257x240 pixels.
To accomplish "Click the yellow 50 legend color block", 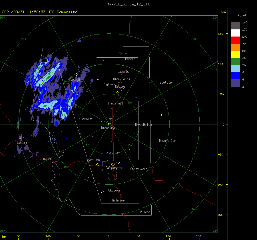I will click(235, 54).
